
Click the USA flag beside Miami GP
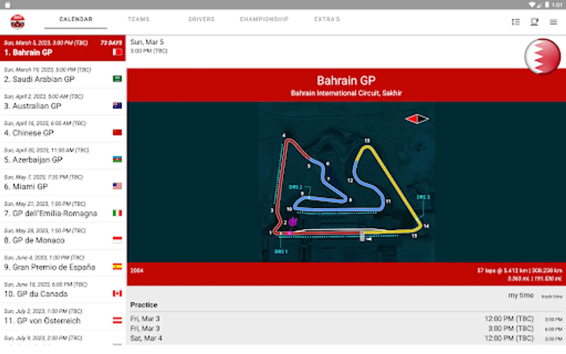point(117,186)
